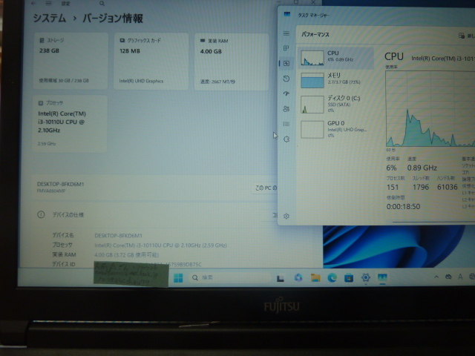Click システム breadcrumb link in Settings

pos(53,17)
